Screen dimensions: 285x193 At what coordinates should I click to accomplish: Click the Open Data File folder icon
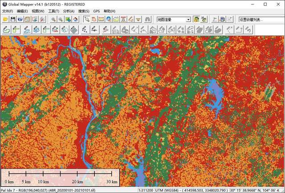click(x=5, y=20)
